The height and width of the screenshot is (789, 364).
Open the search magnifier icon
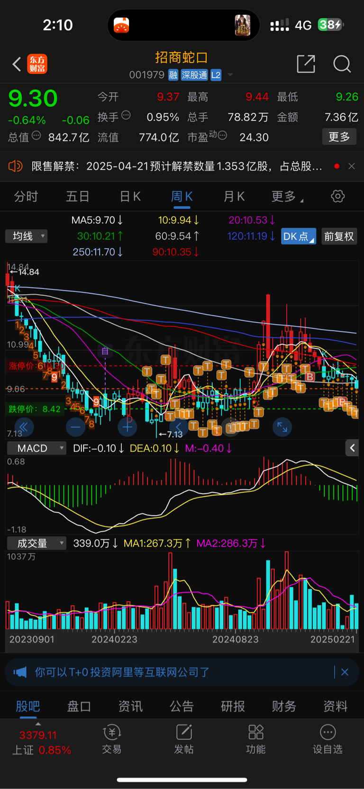pos(342,63)
